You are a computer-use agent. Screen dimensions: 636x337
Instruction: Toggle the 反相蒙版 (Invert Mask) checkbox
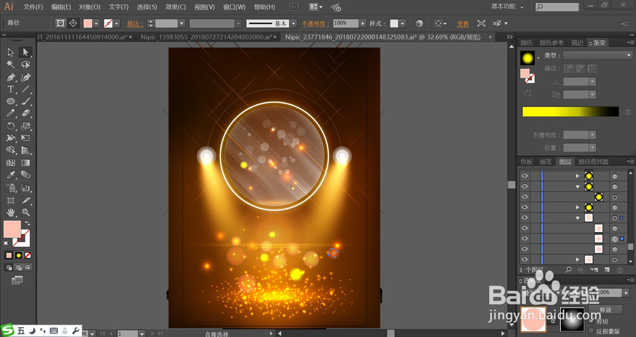(x=591, y=331)
